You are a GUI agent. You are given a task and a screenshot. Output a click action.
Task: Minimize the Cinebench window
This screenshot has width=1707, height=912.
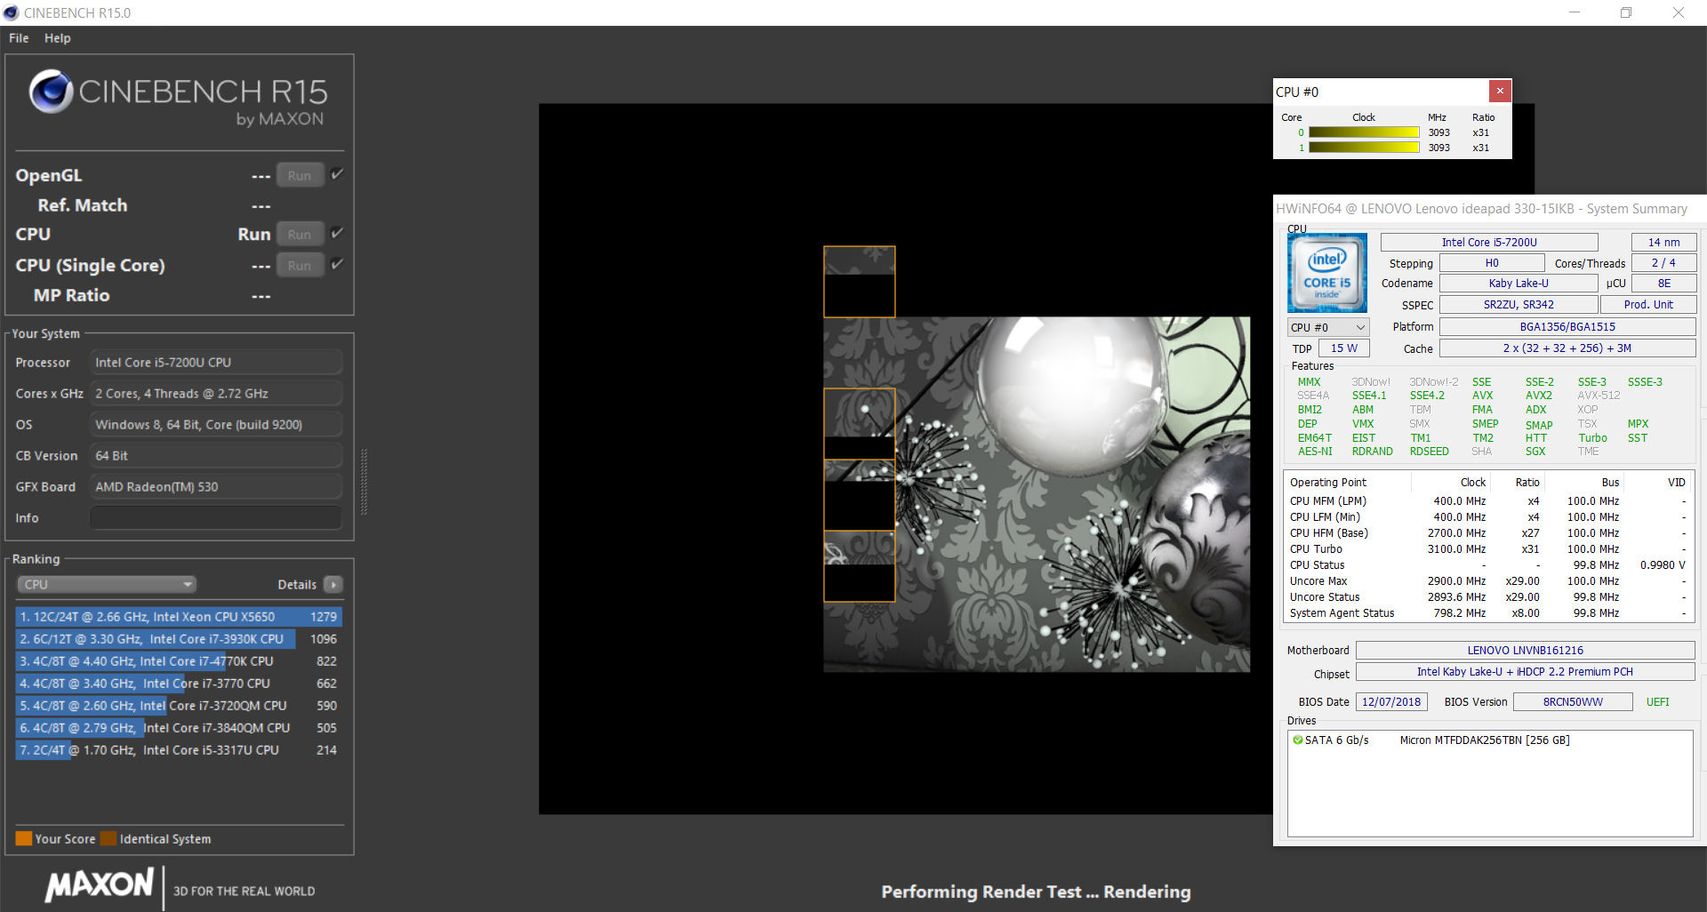tap(1575, 12)
